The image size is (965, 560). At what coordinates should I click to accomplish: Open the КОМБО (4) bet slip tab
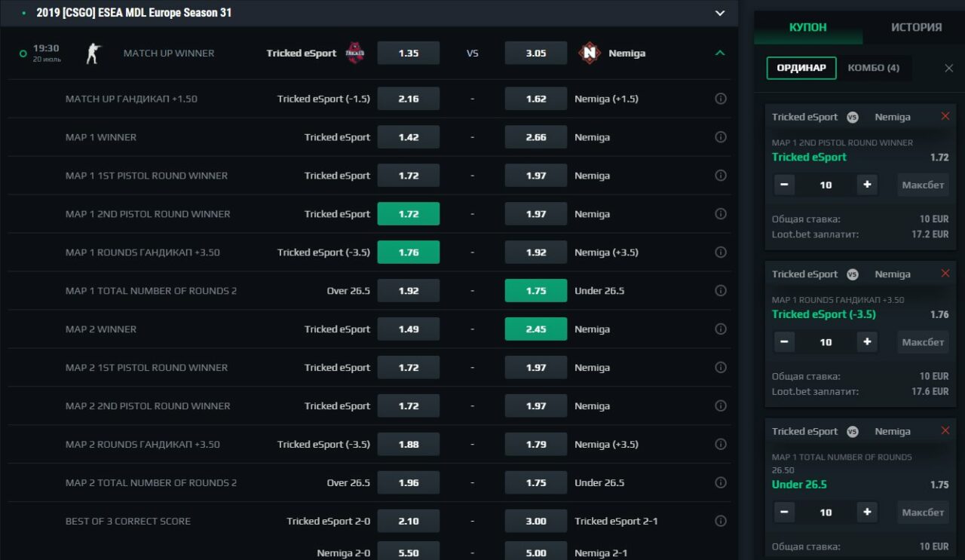(874, 67)
